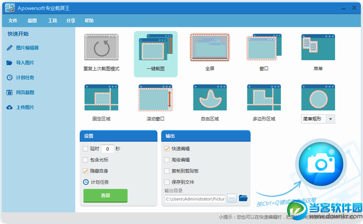This screenshot has height=224, width=363.
Task: Open the 截图 menu
Action: point(32,21)
